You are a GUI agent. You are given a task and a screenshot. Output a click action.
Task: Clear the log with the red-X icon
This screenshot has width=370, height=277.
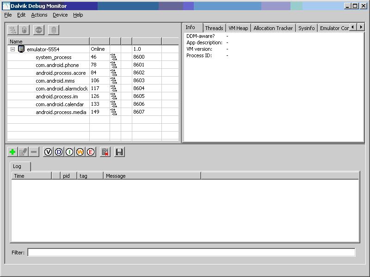105,152
